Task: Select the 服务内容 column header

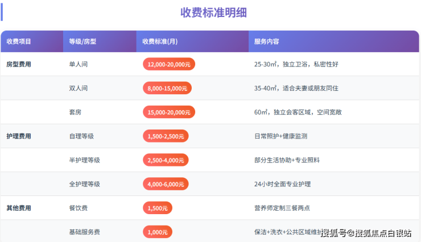Action: (266, 41)
